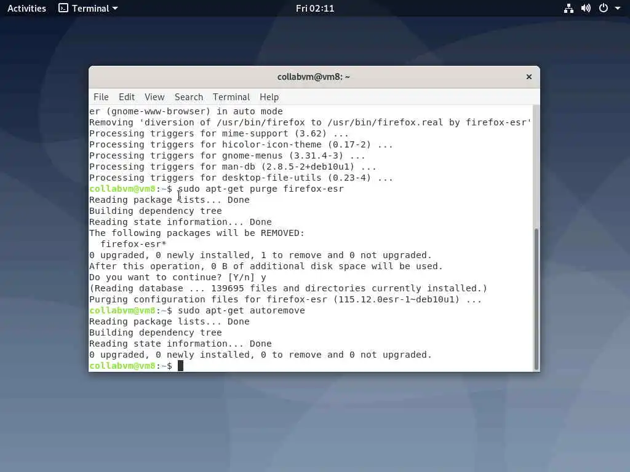
Task: Open the Edit menu
Action: coord(127,97)
